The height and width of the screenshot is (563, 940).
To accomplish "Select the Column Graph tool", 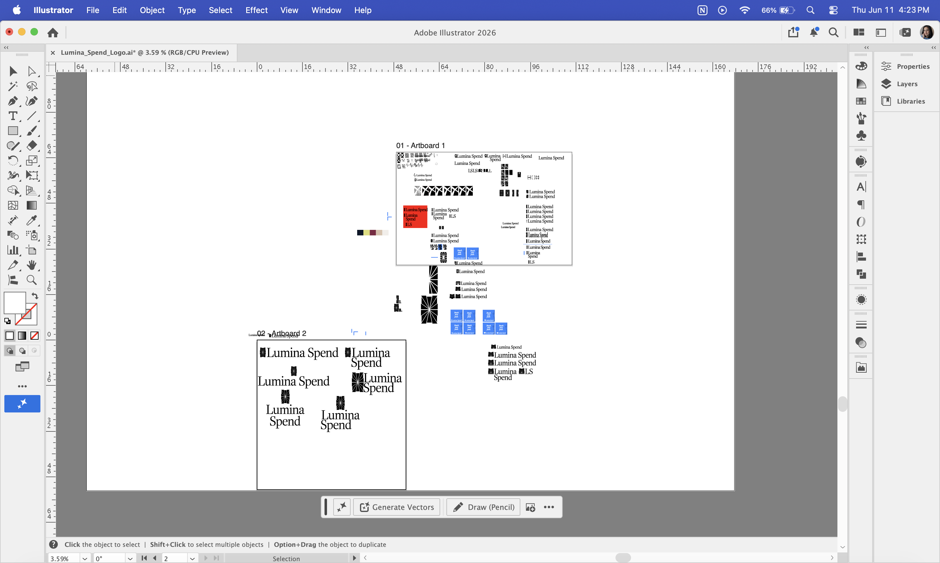I will 13,250.
